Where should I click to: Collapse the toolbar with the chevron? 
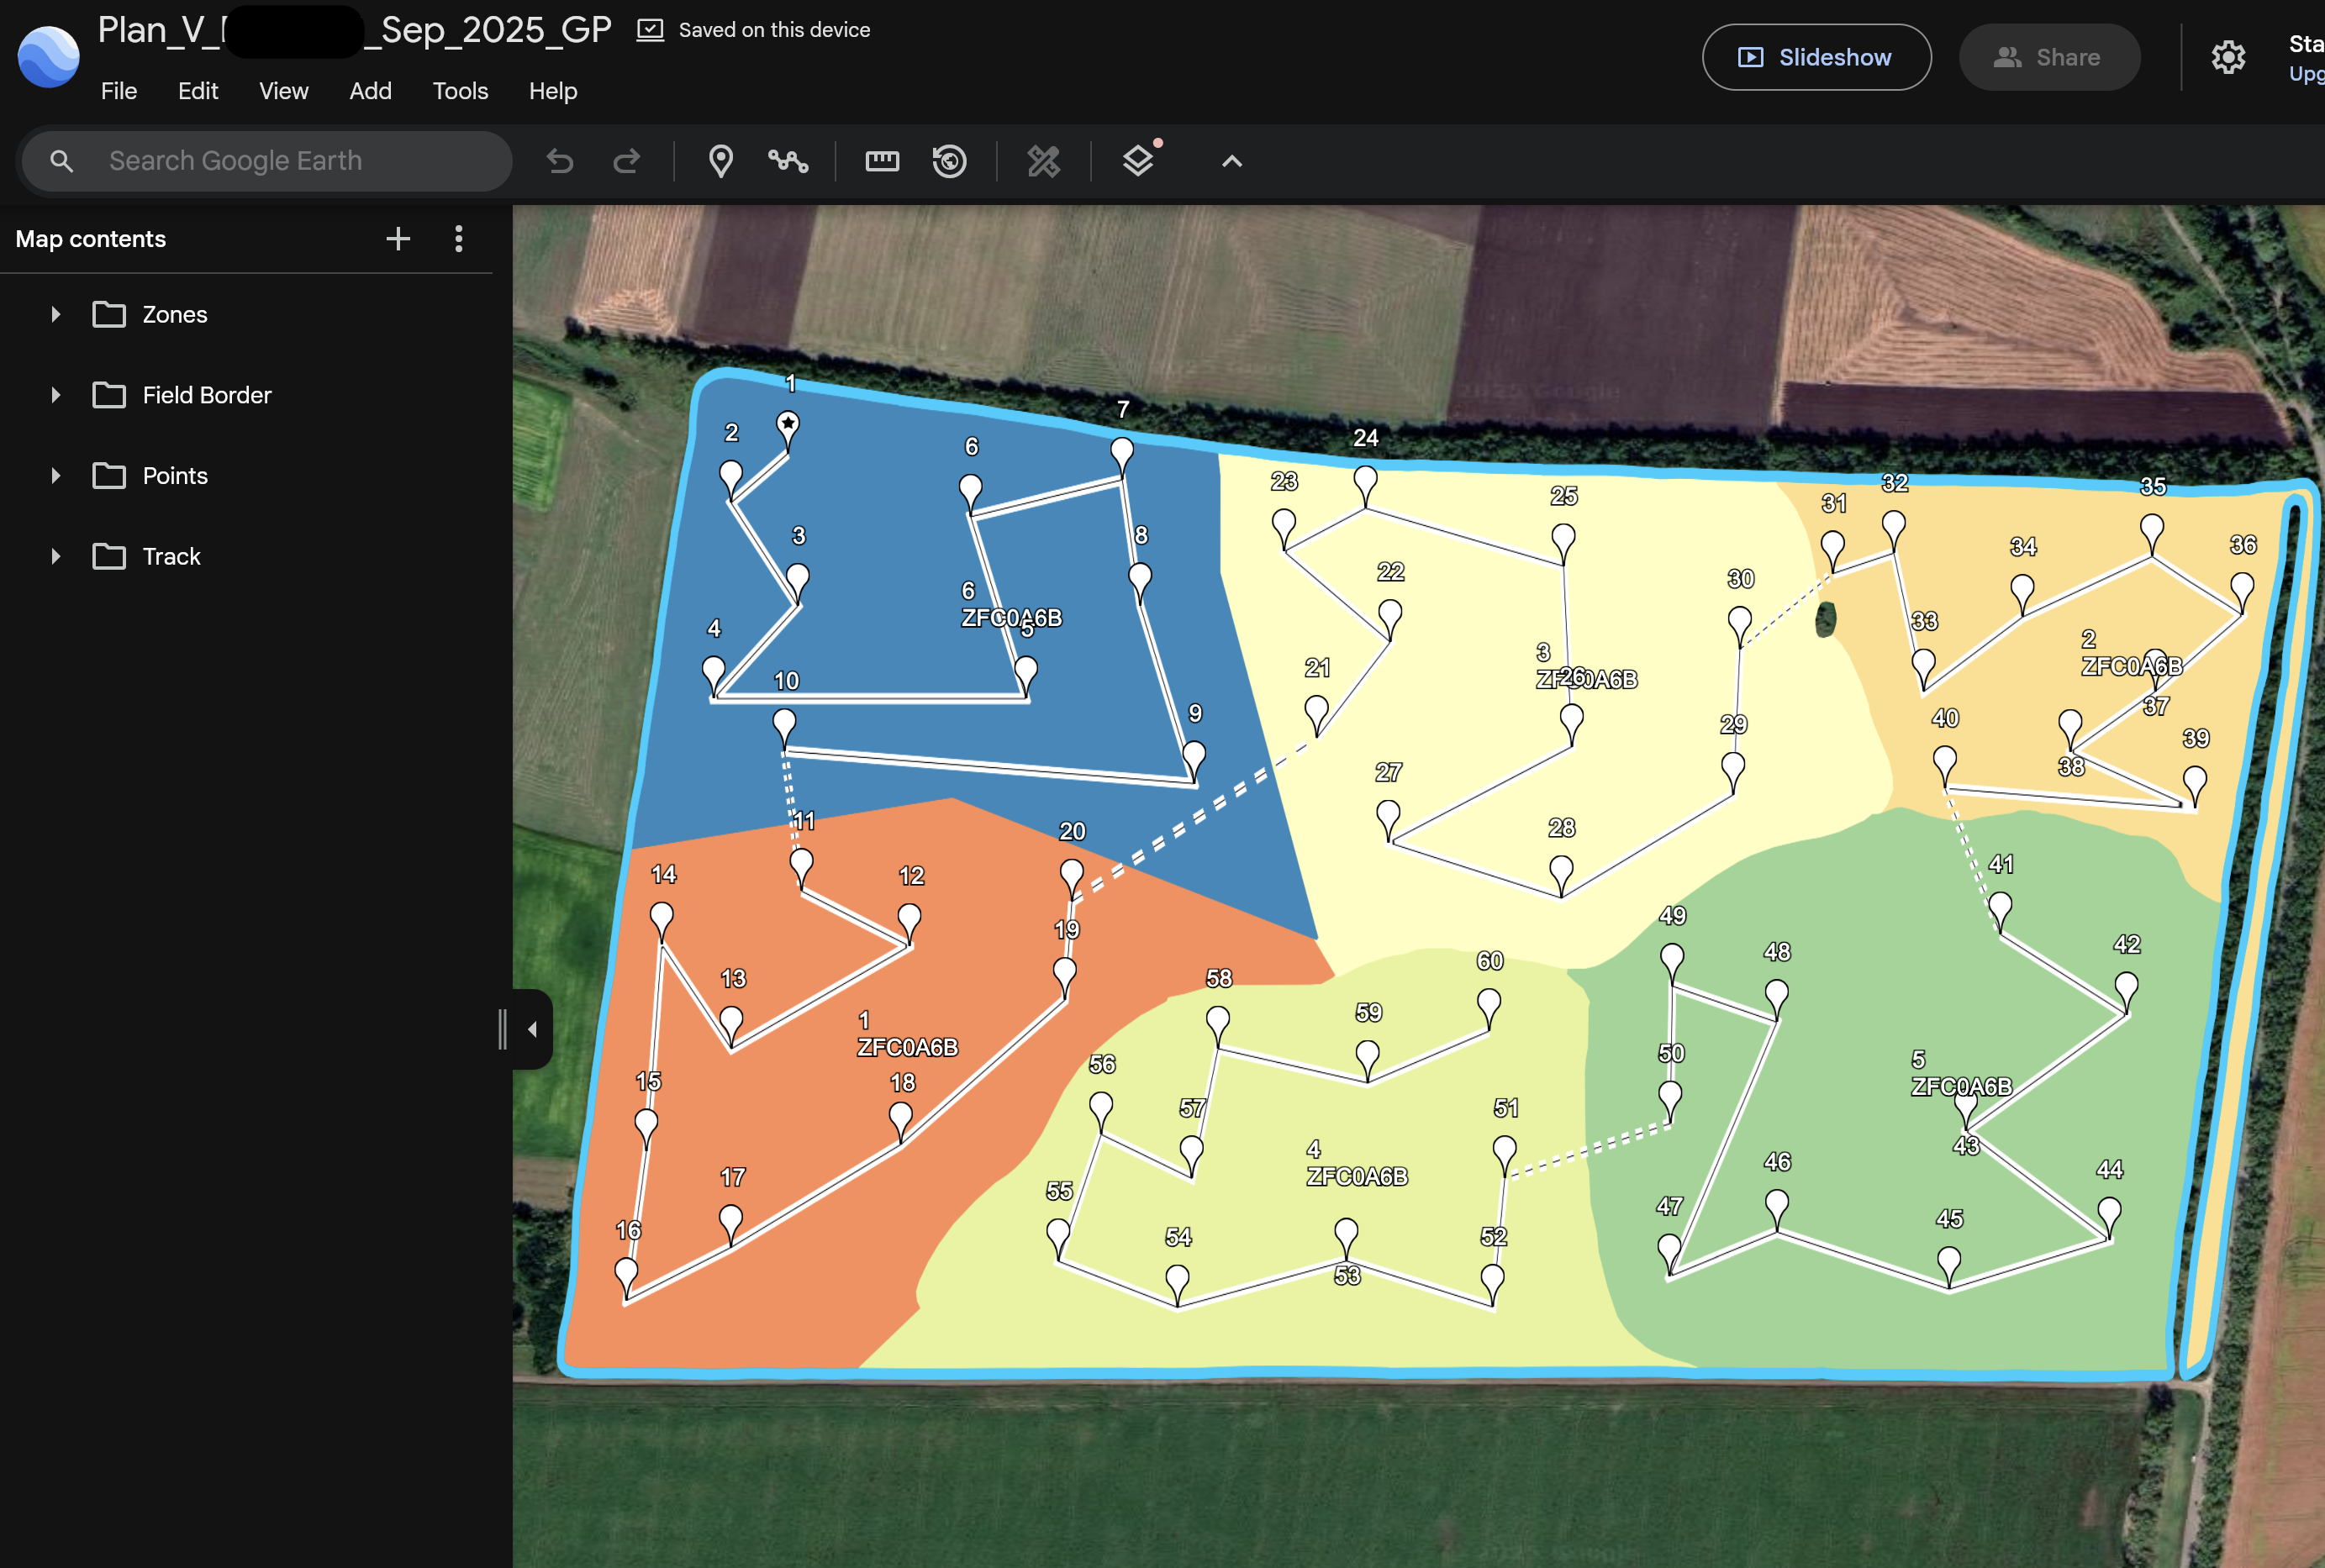[x=1229, y=160]
